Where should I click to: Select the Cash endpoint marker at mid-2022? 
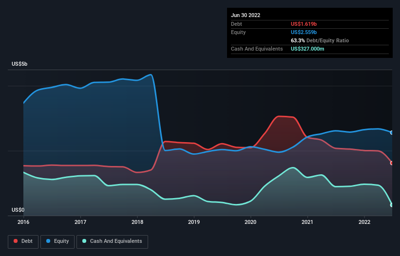392,205
